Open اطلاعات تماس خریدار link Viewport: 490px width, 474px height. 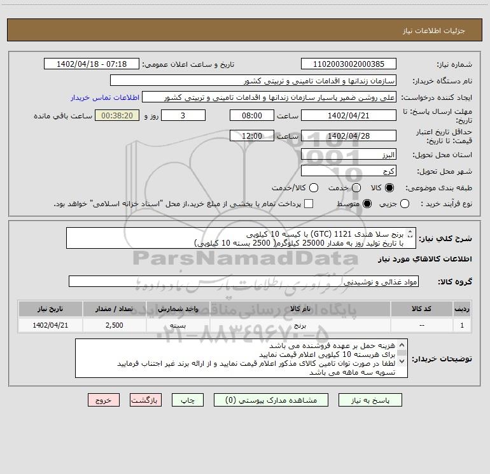pos(105,97)
